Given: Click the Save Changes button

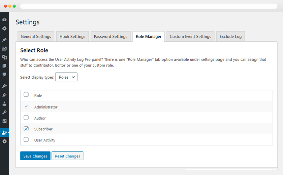Looking at the screenshot, I should coord(35,156).
